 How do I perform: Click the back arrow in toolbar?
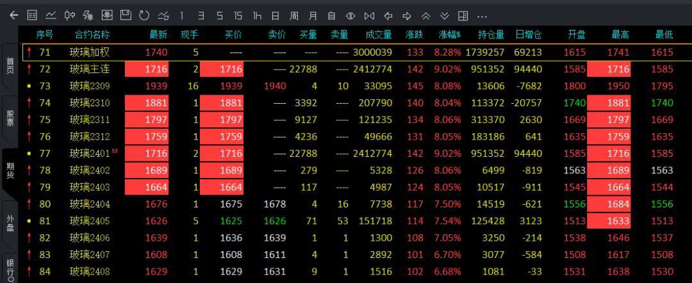click(x=13, y=15)
